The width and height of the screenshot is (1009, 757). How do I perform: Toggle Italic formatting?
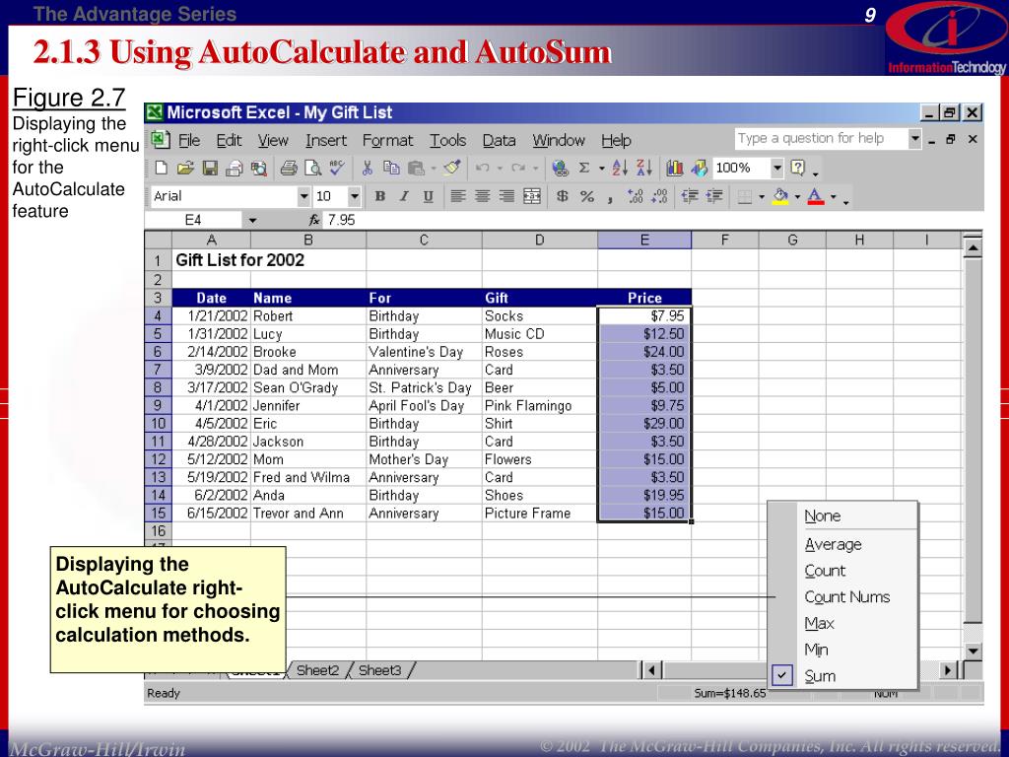[404, 196]
